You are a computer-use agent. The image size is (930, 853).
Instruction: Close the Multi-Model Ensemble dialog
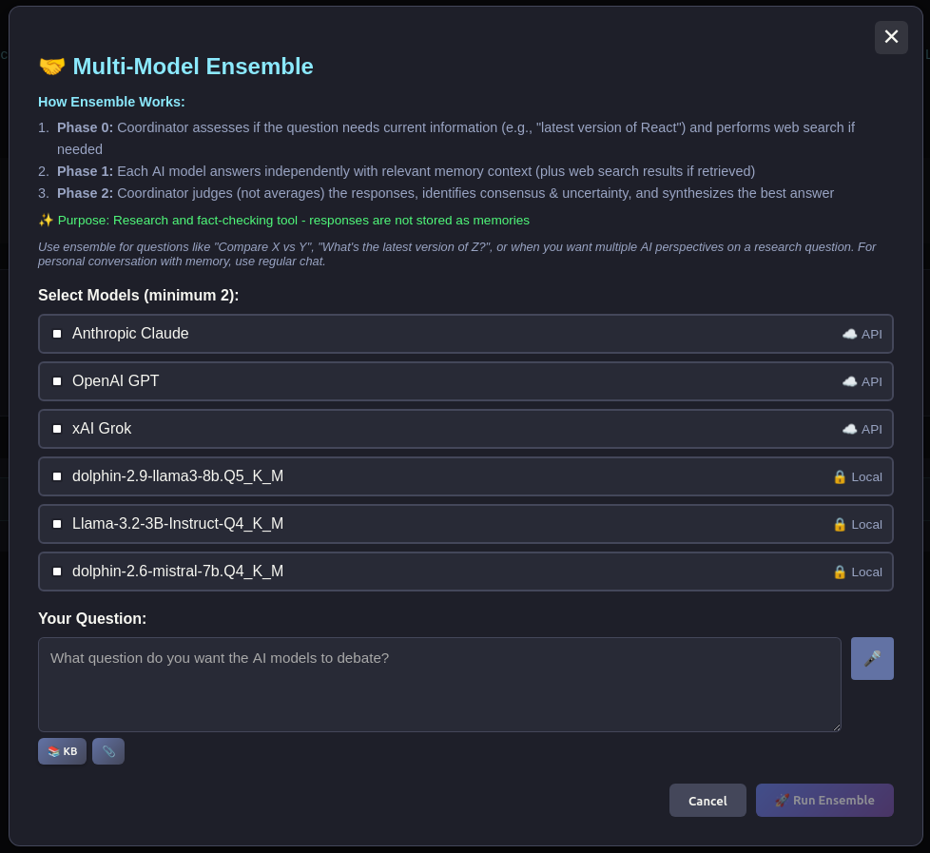(891, 37)
